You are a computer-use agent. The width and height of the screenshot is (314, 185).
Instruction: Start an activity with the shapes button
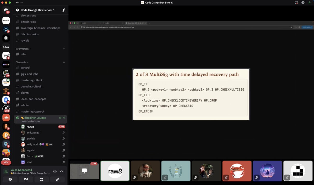click(x=41, y=179)
